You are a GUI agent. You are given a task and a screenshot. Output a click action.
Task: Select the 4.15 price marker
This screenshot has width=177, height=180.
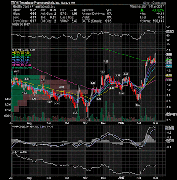112,88
